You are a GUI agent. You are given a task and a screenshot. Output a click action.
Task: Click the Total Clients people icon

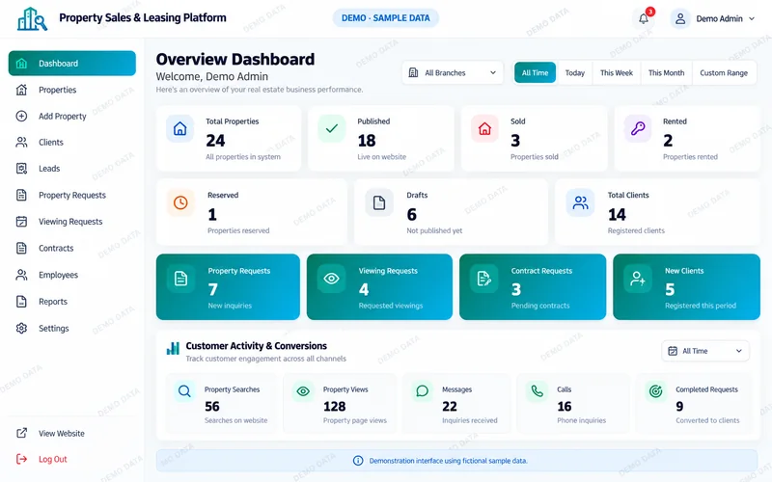(x=581, y=202)
